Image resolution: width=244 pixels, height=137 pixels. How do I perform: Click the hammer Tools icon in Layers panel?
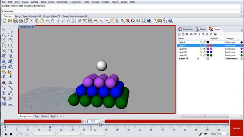211,34
